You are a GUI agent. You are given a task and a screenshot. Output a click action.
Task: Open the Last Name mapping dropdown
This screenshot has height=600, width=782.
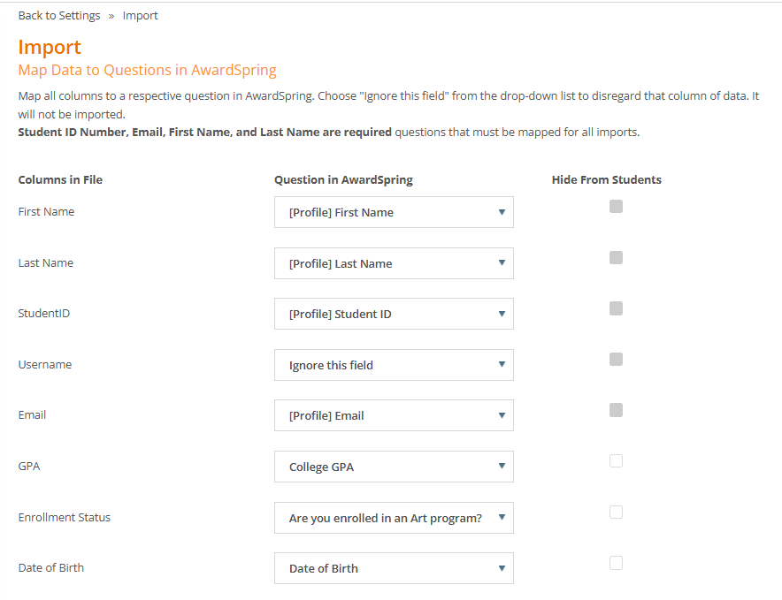393,263
